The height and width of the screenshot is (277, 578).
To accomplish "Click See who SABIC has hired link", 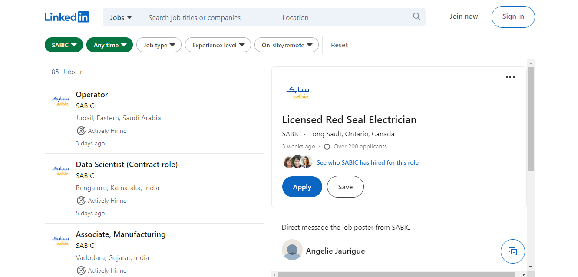I will pos(367,162).
